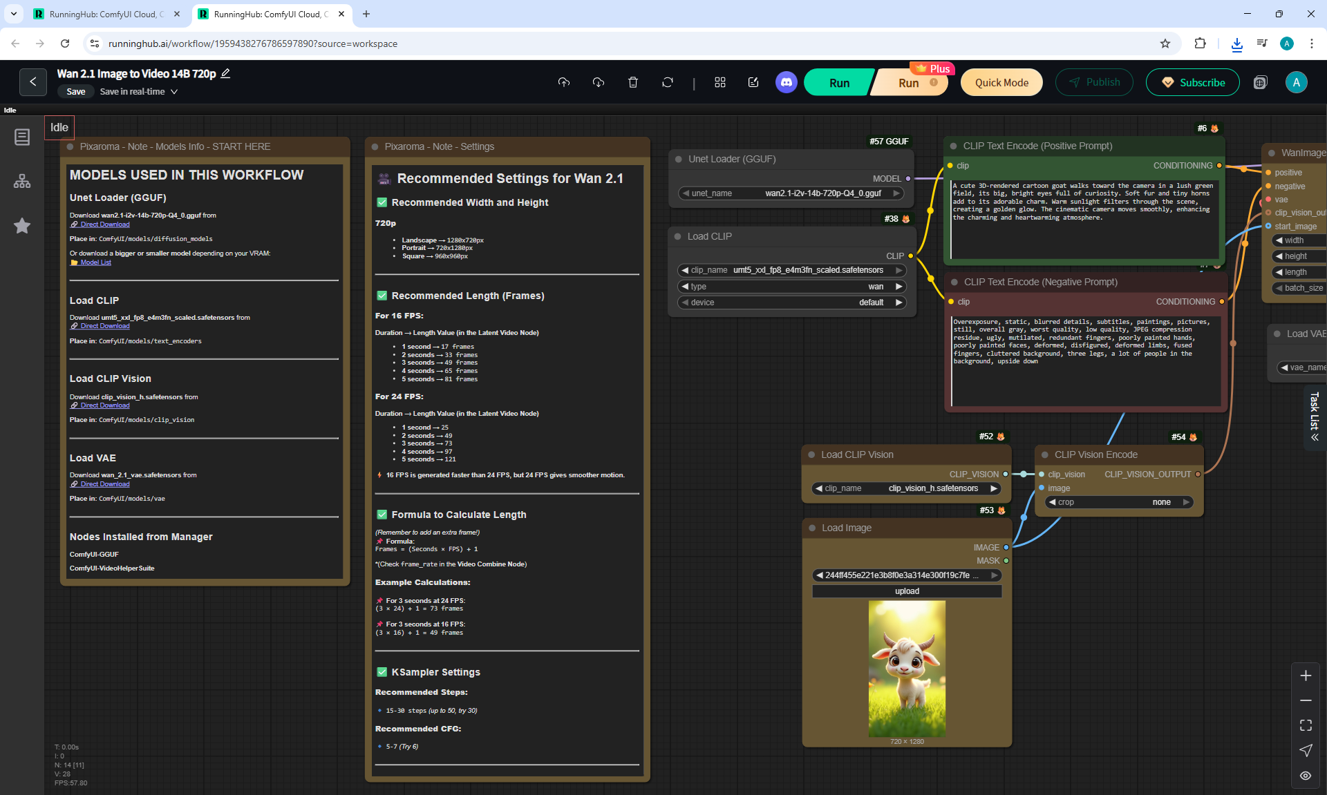Expand the Task List side tab
This screenshot has width=1327, height=795.
pos(1315,417)
